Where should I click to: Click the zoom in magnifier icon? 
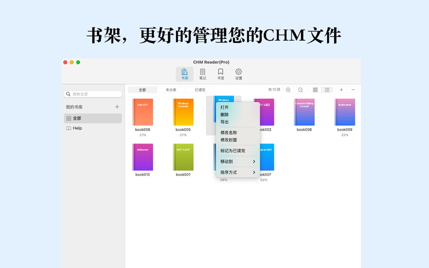tap(289, 90)
